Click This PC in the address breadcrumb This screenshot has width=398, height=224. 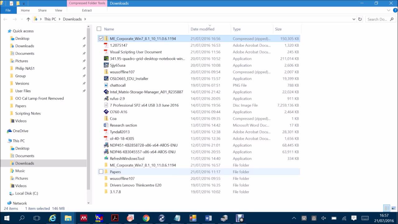click(50, 19)
